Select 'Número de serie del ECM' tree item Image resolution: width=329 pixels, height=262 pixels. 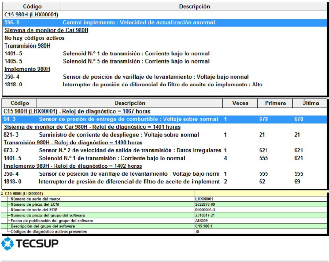pos(34,210)
